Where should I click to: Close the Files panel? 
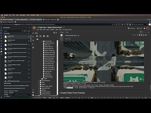(56, 33)
